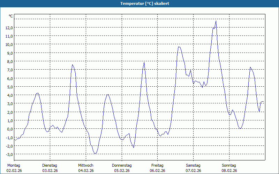Click the Dienstag day label
The width and height of the screenshot is (279, 174).
point(50,166)
